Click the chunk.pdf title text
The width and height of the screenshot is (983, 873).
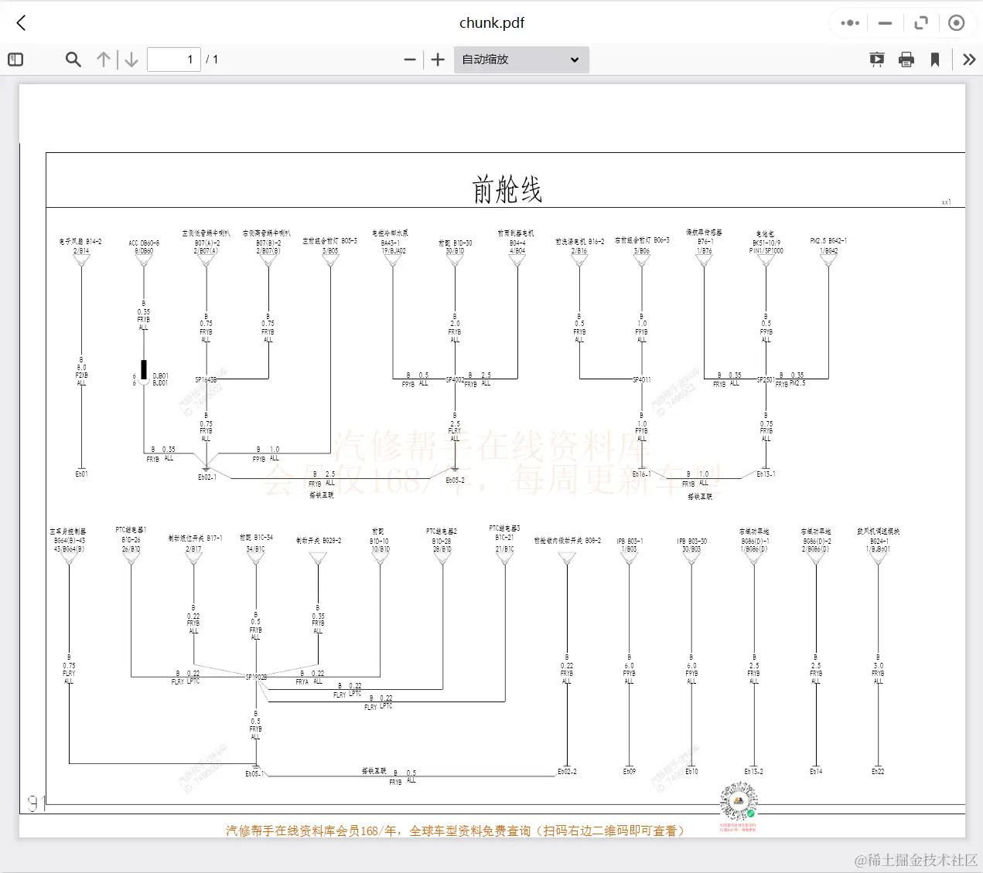point(492,23)
